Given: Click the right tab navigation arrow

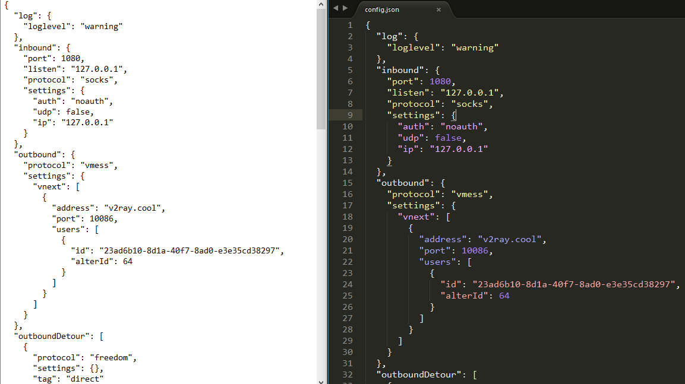Looking at the screenshot, I should pos(344,8).
